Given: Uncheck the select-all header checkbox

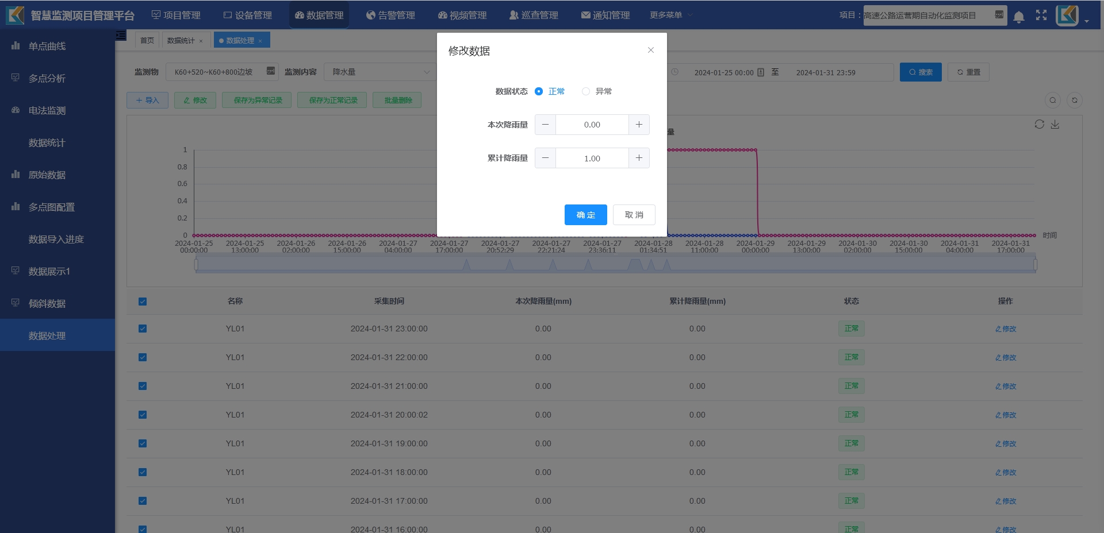Looking at the screenshot, I should (143, 302).
